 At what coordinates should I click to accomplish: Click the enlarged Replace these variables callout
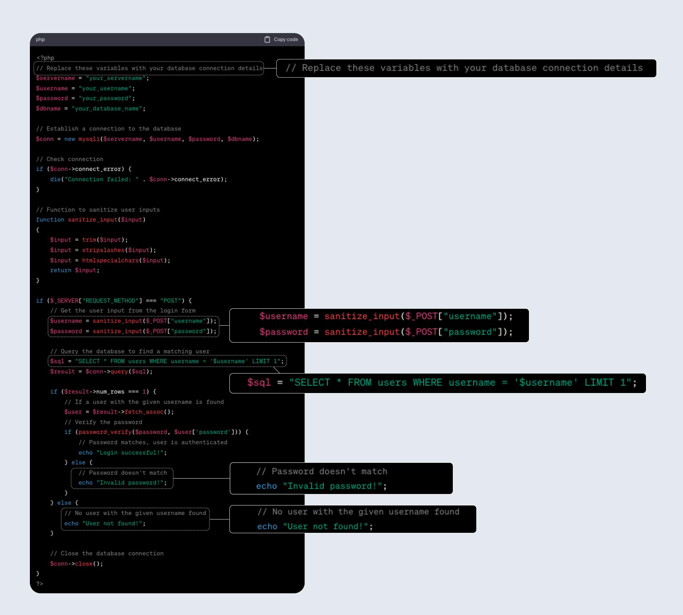click(466, 68)
